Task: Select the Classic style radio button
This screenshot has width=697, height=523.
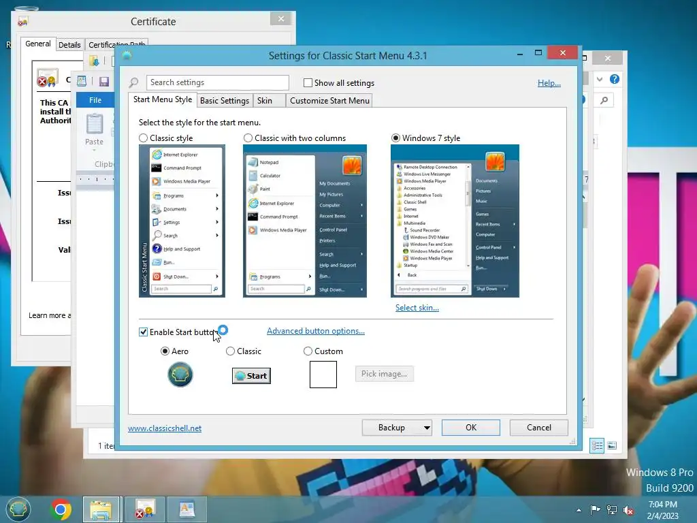Action: pos(143,138)
